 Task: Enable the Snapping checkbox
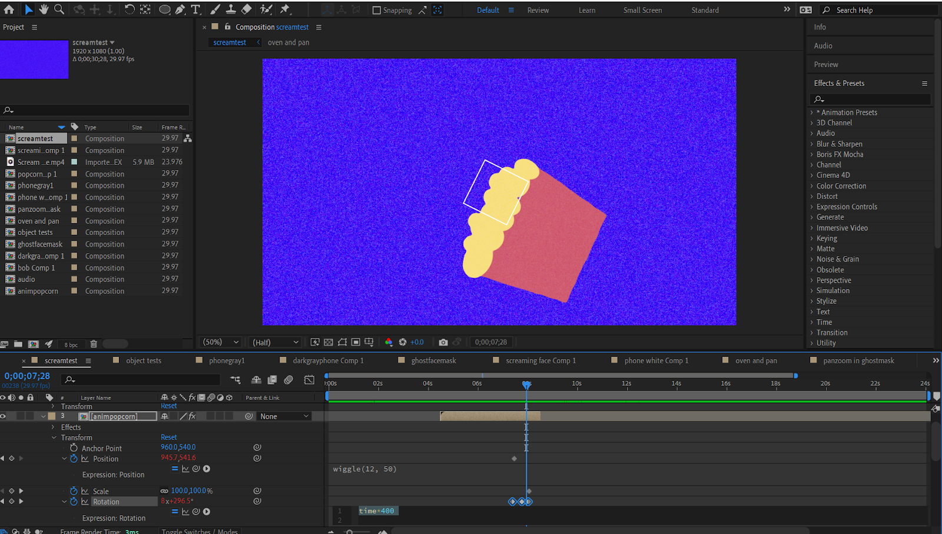pos(377,10)
